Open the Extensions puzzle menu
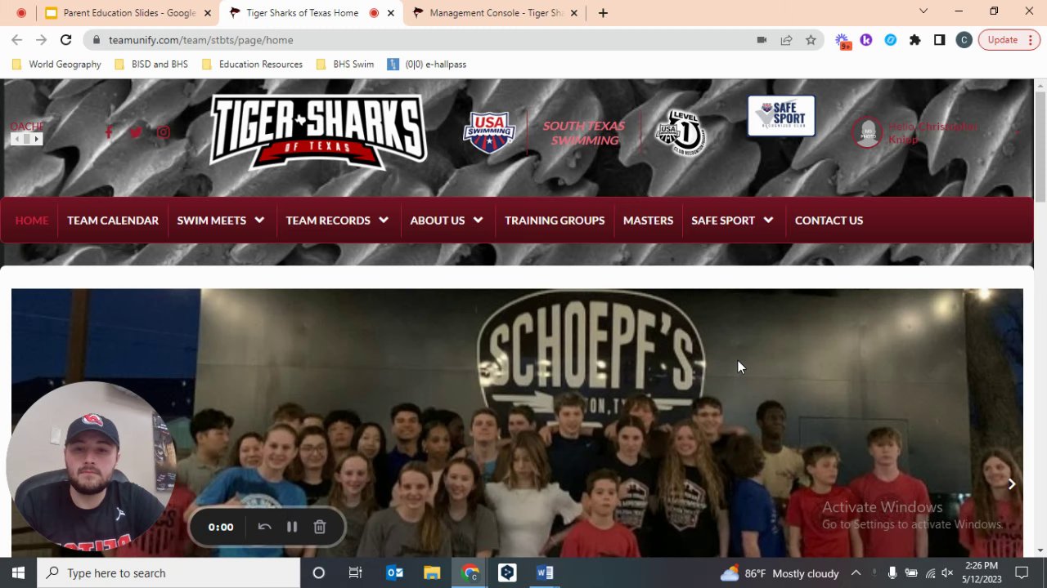1047x588 pixels. 914,40
